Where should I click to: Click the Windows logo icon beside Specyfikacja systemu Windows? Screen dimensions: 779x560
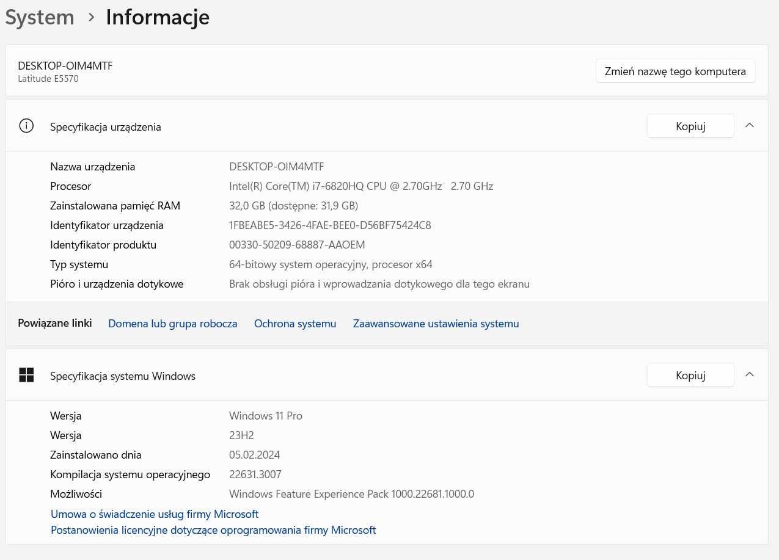(26, 375)
